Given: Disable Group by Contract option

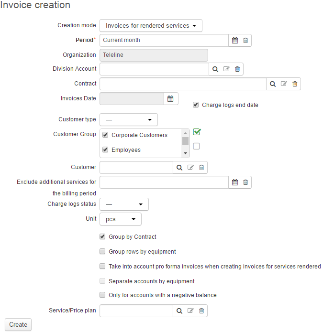Looking at the screenshot, I should tap(102, 236).
